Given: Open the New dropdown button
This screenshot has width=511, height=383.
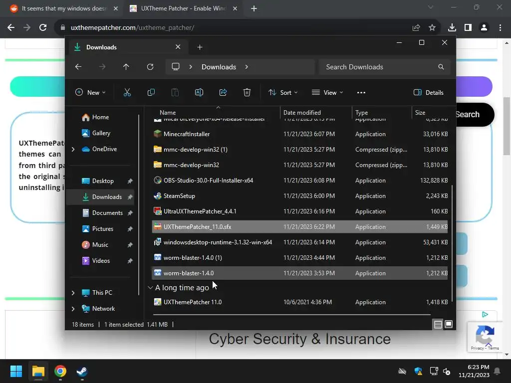Looking at the screenshot, I should (x=90, y=92).
